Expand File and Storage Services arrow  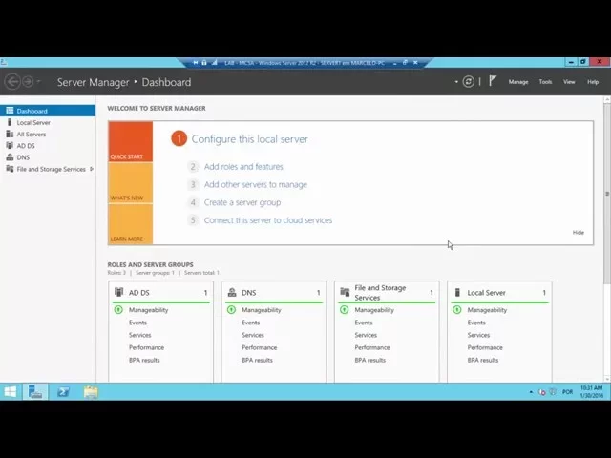click(92, 169)
